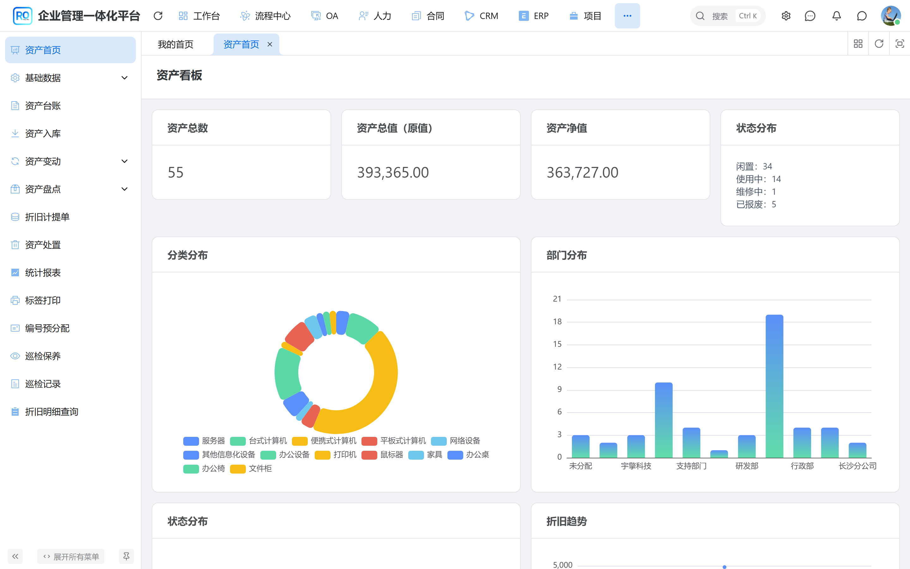The image size is (910, 569).
Task: Open the user avatar menu
Action: (x=890, y=16)
